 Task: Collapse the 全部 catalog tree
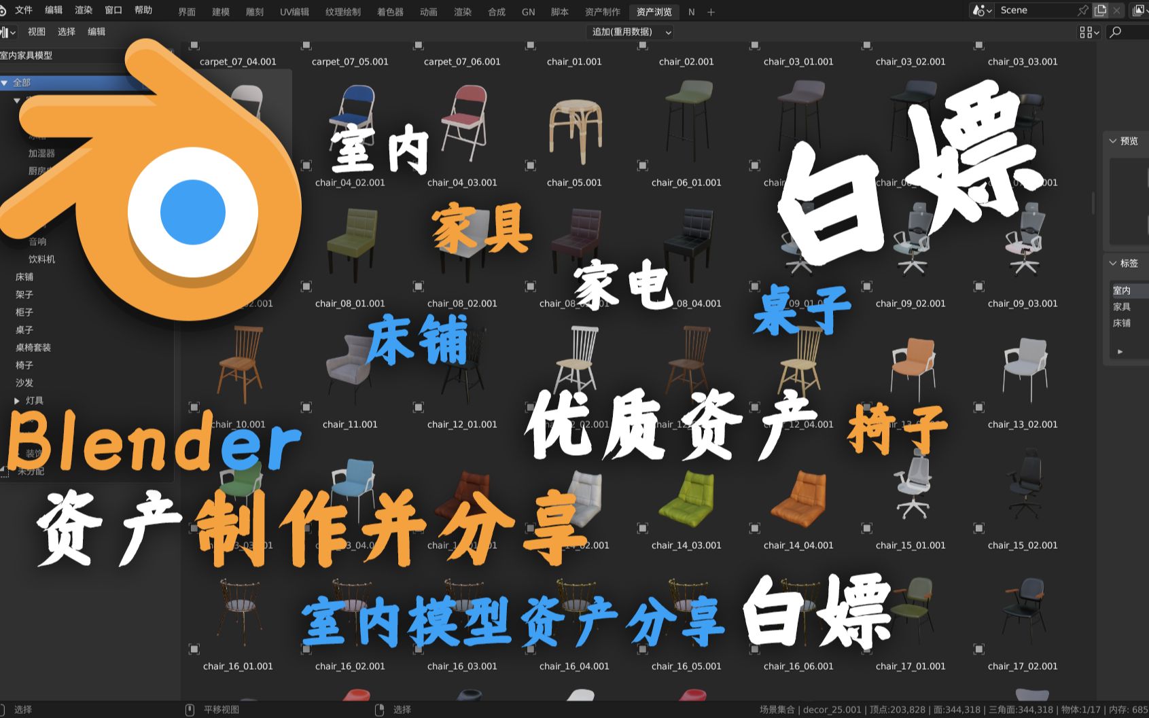5,83
